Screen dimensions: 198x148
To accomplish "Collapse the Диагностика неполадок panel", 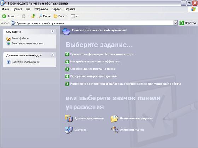I will pos(52,55).
